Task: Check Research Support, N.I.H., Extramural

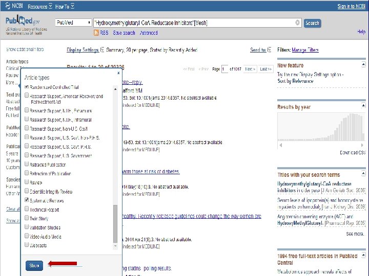Action: coord(27,110)
